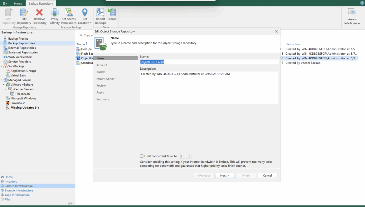
Task: Open the Edit Repository tool
Action: tap(24, 16)
